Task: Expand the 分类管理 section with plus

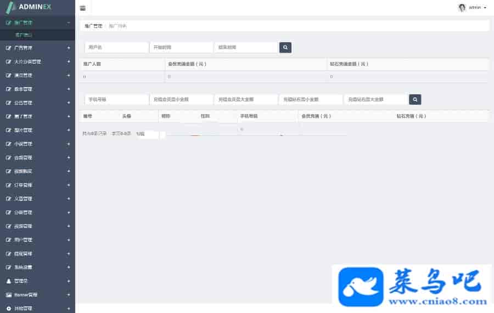Action: 69,213
